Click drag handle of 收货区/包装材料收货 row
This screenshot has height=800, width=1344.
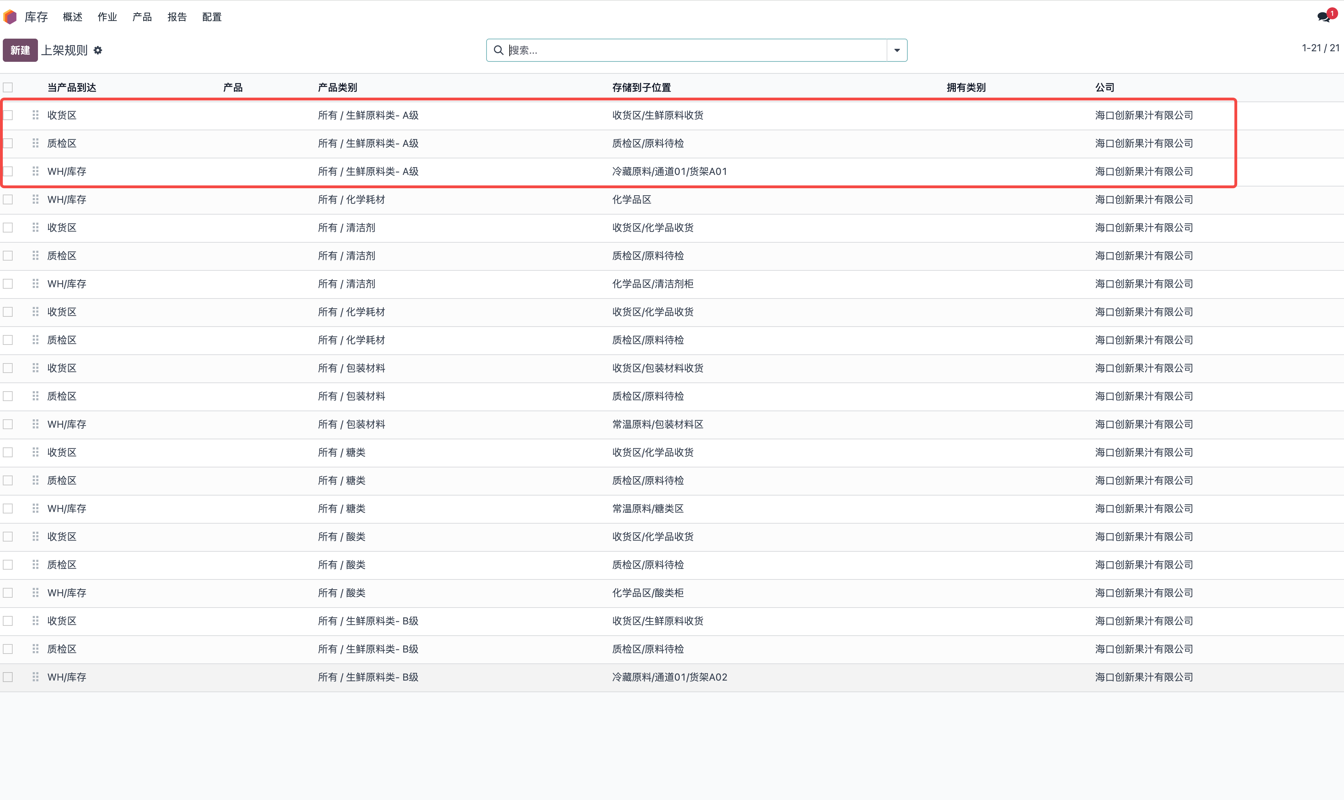pyautogui.click(x=35, y=368)
